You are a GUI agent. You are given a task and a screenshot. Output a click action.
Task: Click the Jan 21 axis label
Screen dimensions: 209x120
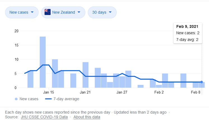85,92
